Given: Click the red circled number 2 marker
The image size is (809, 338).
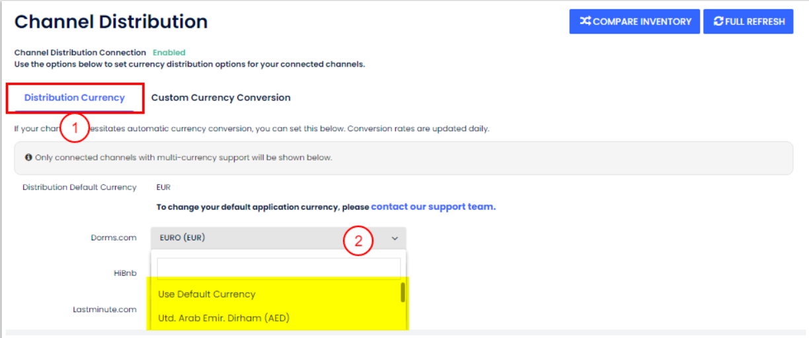Looking at the screenshot, I should (x=358, y=241).
